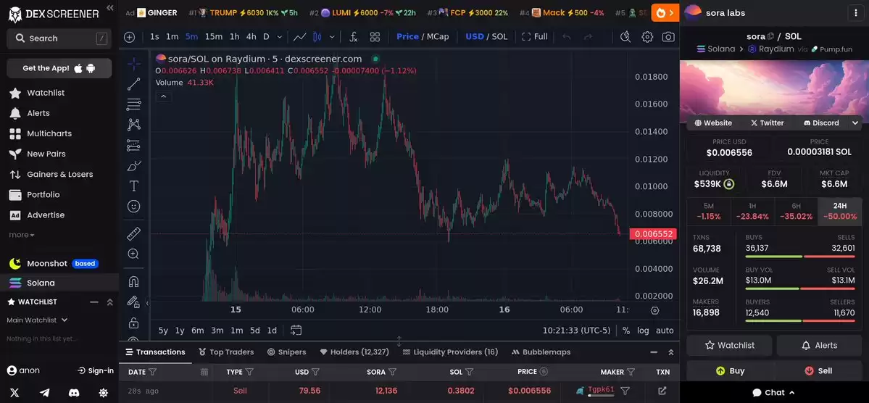Open the chart layout grid selector
The image size is (869, 403).
tap(375, 36)
